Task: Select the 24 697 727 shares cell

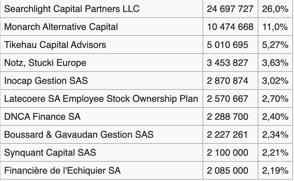Action: tap(230, 9)
